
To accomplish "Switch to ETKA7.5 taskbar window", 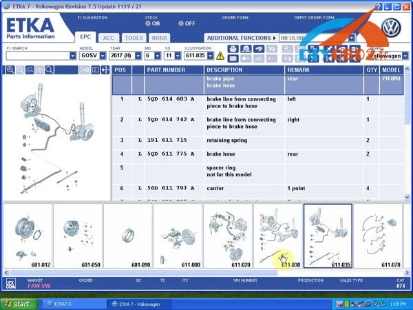I will [74, 304].
